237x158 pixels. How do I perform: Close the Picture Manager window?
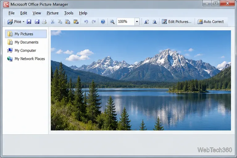227,3
